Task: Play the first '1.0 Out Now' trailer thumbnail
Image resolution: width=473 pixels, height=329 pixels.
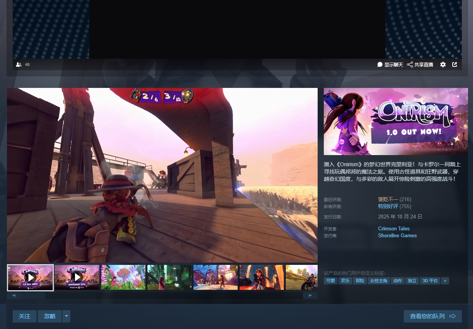Action: pyautogui.click(x=30, y=277)
